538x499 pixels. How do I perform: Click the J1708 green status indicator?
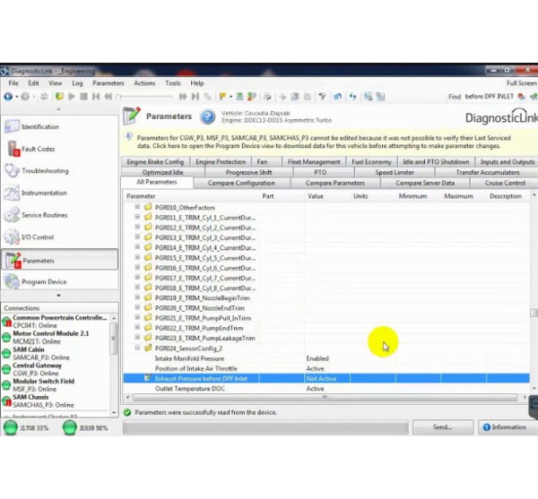coord(11,428)
